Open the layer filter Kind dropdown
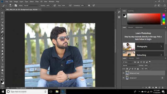 [x=128, y=62]
